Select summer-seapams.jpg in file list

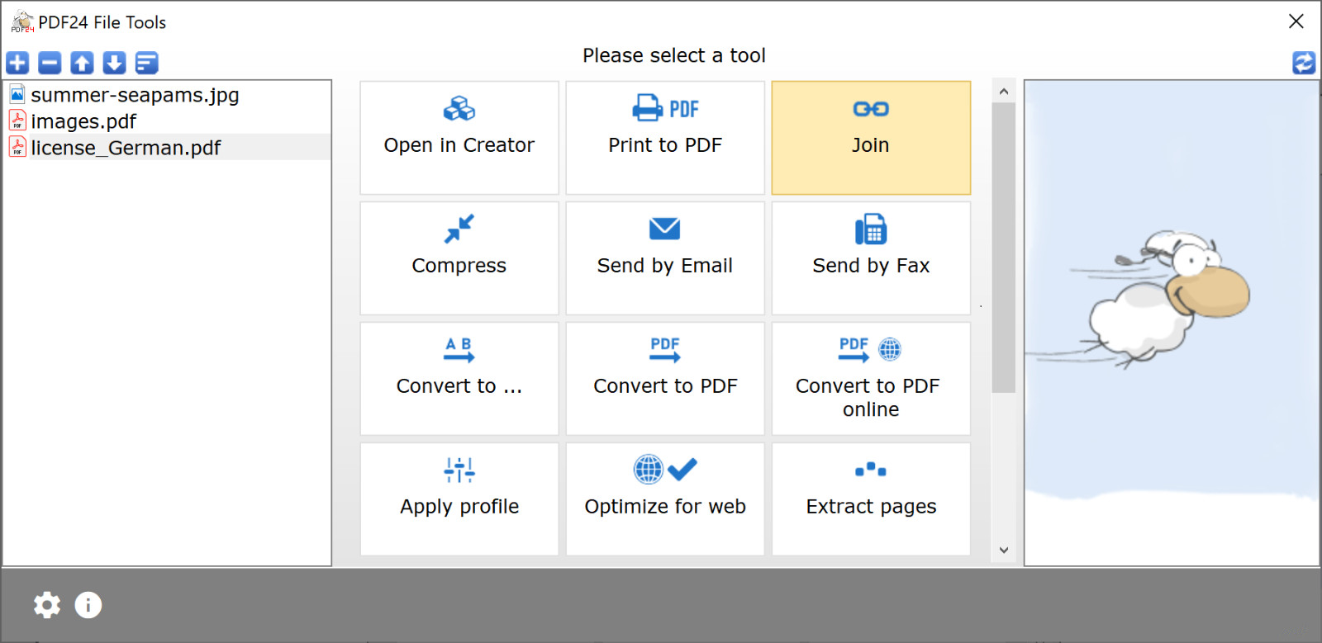168,95
